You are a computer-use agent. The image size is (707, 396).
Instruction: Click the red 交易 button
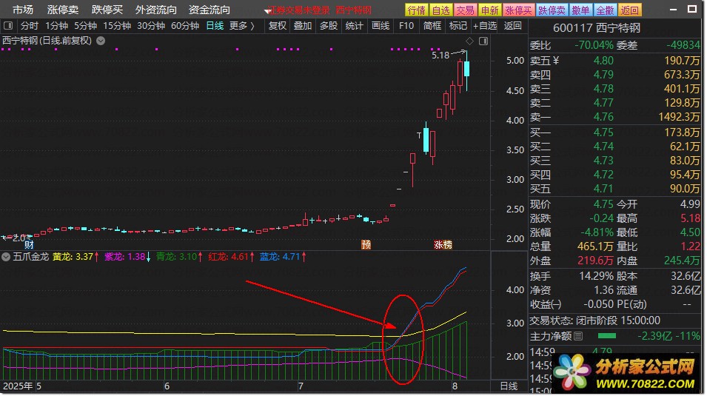[x=465, y=10]
